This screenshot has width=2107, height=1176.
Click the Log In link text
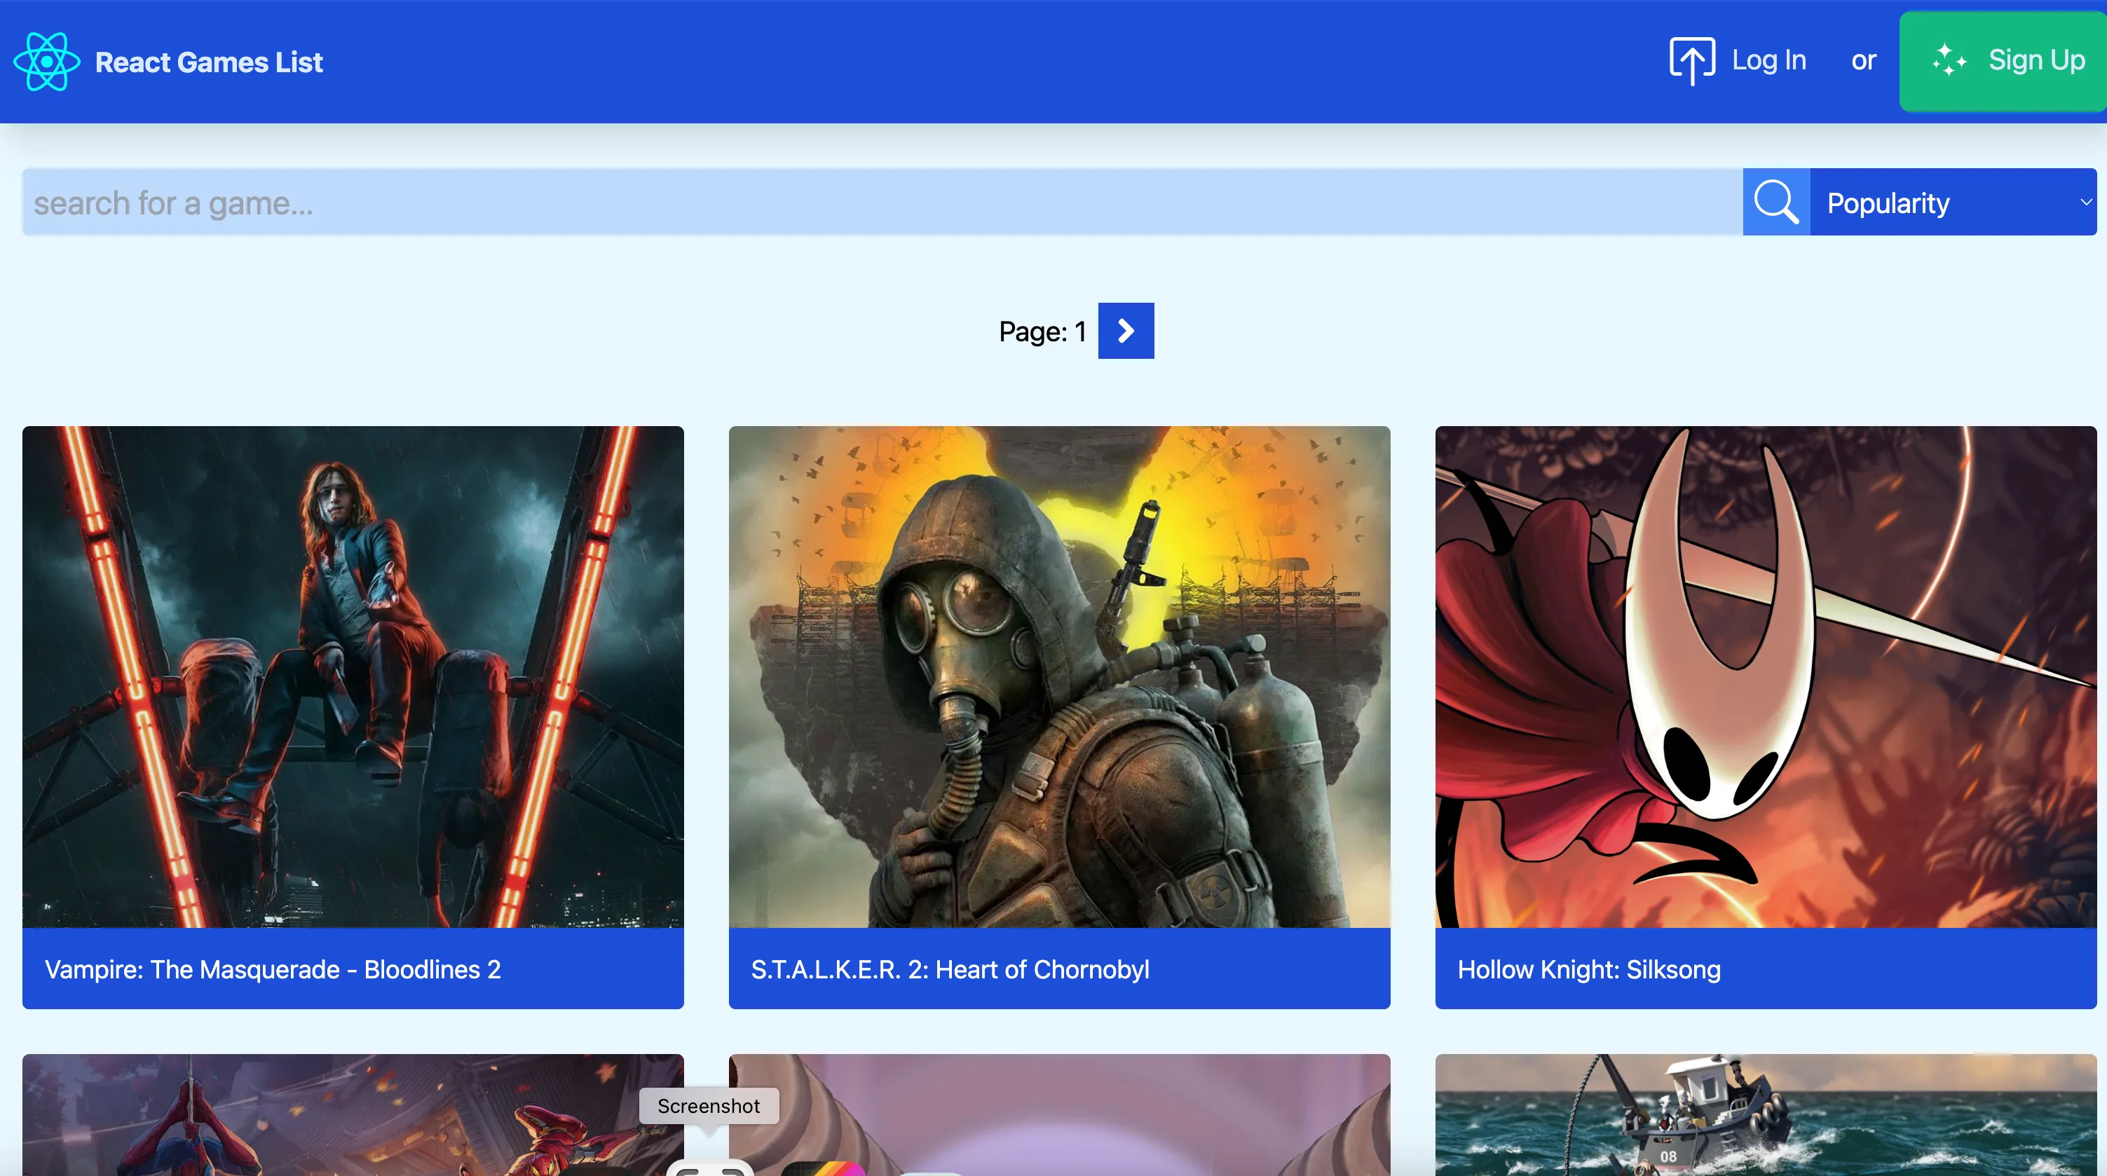[x=1768, y=60]
